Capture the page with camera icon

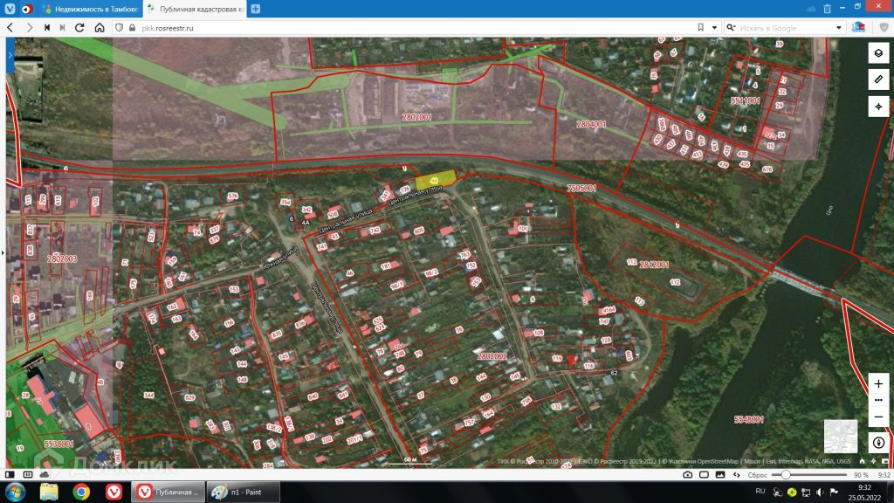pyautogui.click(x=688, y=474)
